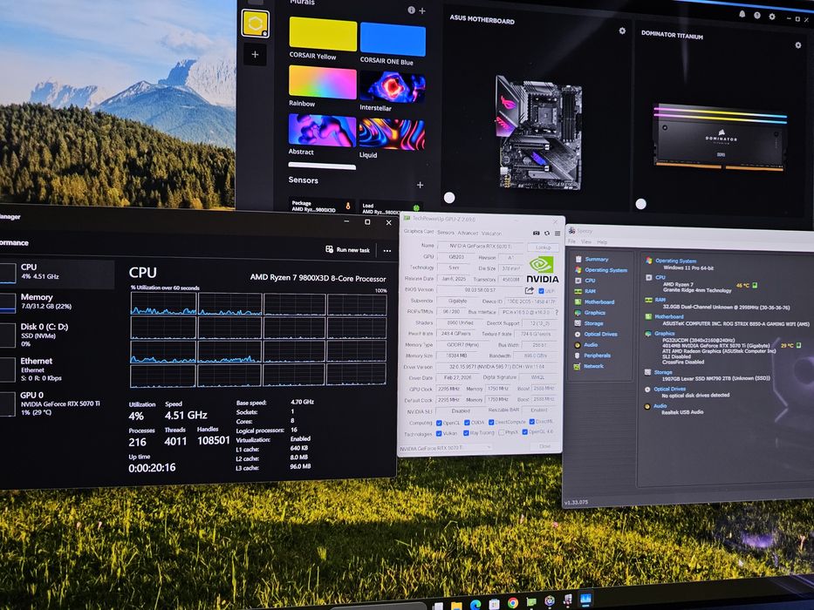Click the Dominator Titanium white lighting indicator dot
Screen dimensions: 814x610
(x=641, y=204)
